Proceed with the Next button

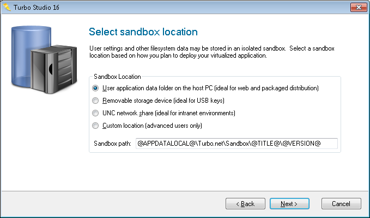289,204
